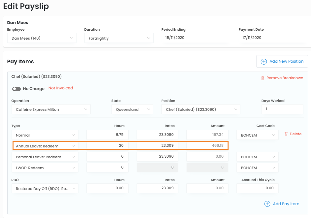Edit the Period Ending date field
The width and height of the screenshot is (311, 218).
click(194, 38)
